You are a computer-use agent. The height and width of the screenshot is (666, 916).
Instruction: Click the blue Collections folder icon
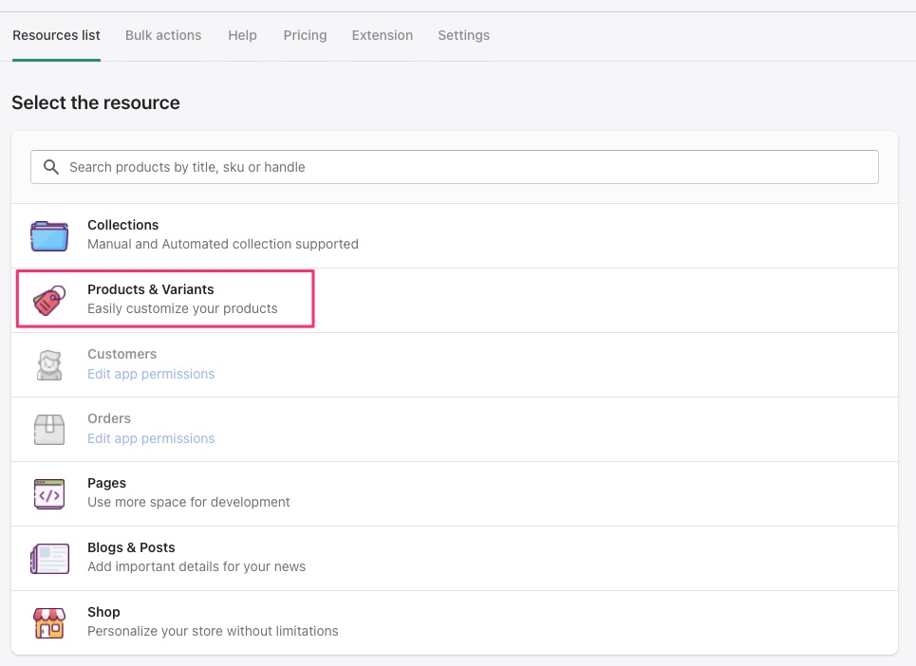coord(49,236)
